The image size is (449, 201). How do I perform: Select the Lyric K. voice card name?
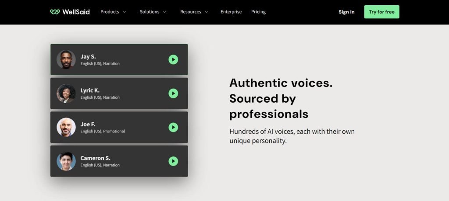pyautogui.click(x=90, y=90)
